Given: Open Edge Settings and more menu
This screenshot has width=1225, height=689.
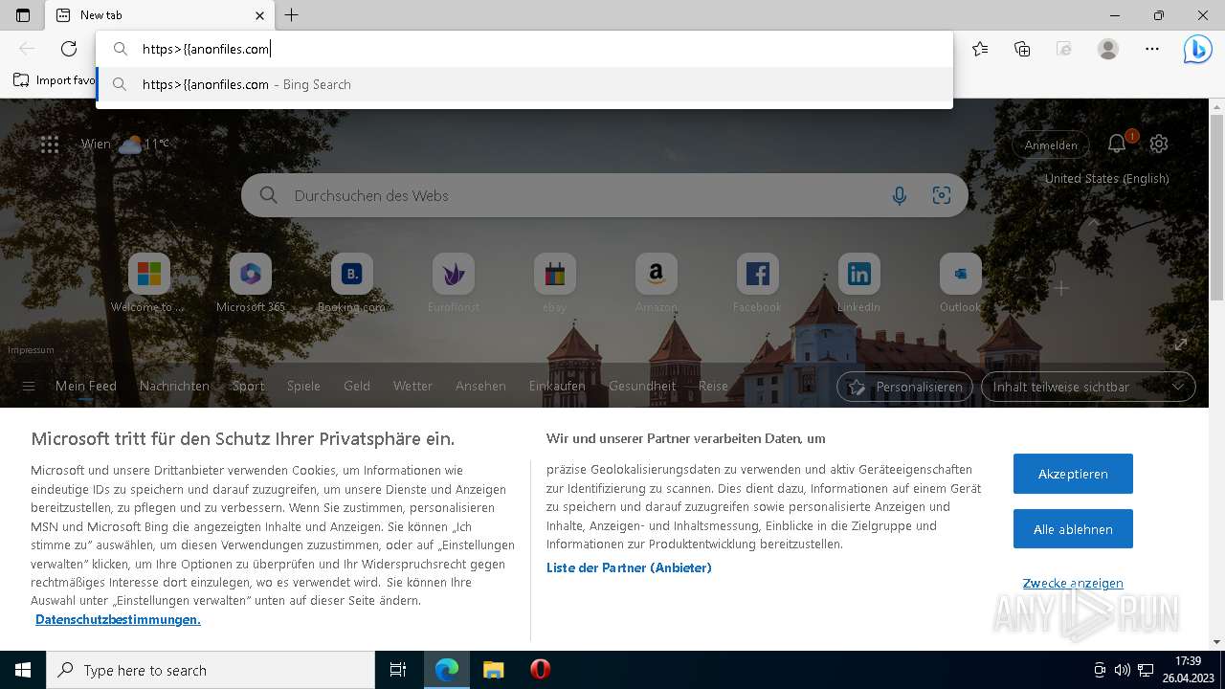Looking at the screenshot, I should tap(1152, 49).
